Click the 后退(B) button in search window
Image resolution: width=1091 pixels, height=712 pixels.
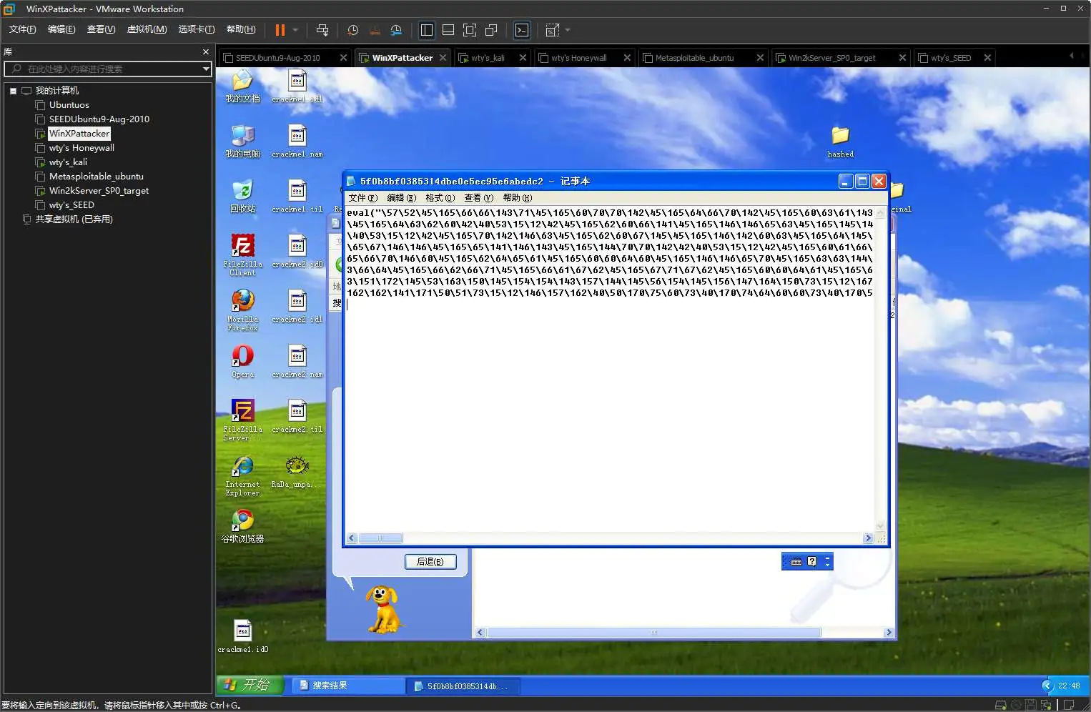point(430,562)
